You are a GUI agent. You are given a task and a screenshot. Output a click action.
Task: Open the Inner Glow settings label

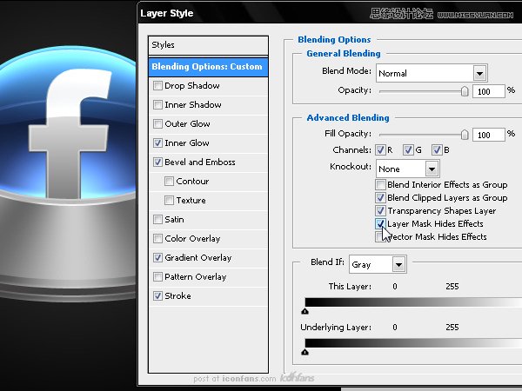coord(187,143)
